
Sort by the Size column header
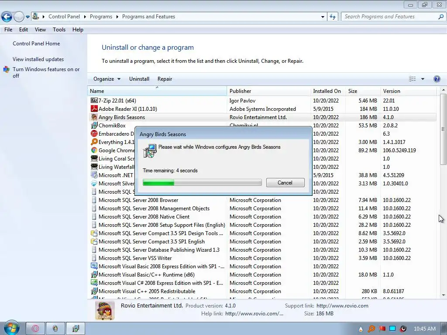pyautogui.click(x=363, y=91)
